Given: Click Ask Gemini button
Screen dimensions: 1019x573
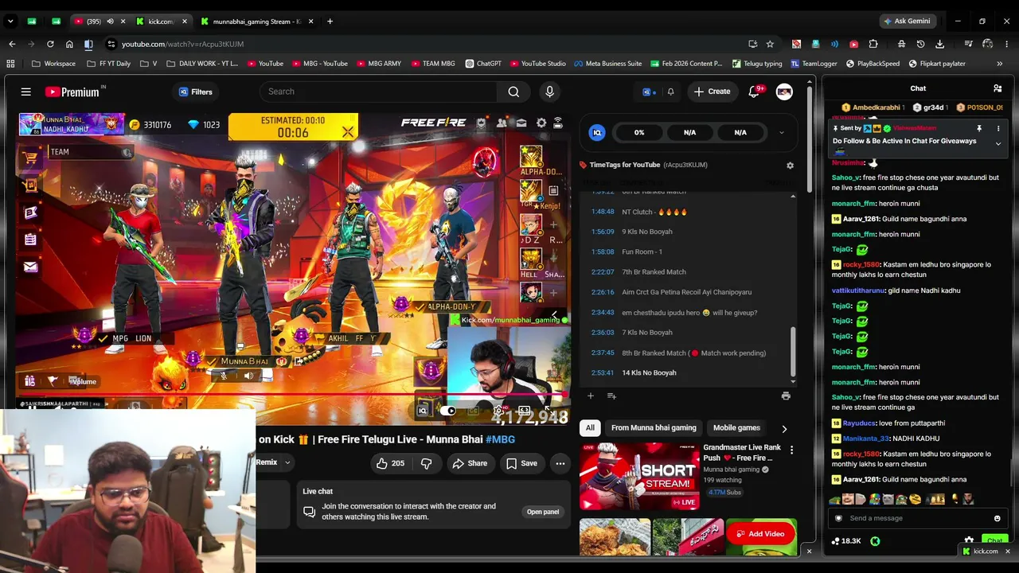Looking at the screenshot, I should tap(907, 21).
